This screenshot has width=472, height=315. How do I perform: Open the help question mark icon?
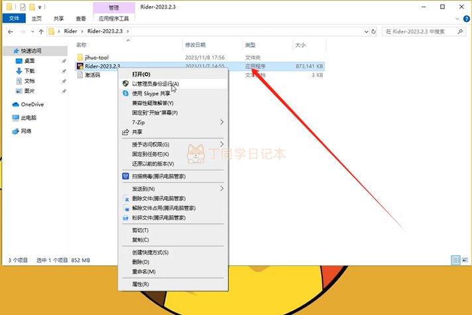[466, 19]
